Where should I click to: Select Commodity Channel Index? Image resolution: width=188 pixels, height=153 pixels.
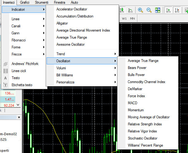coord(146,82)
